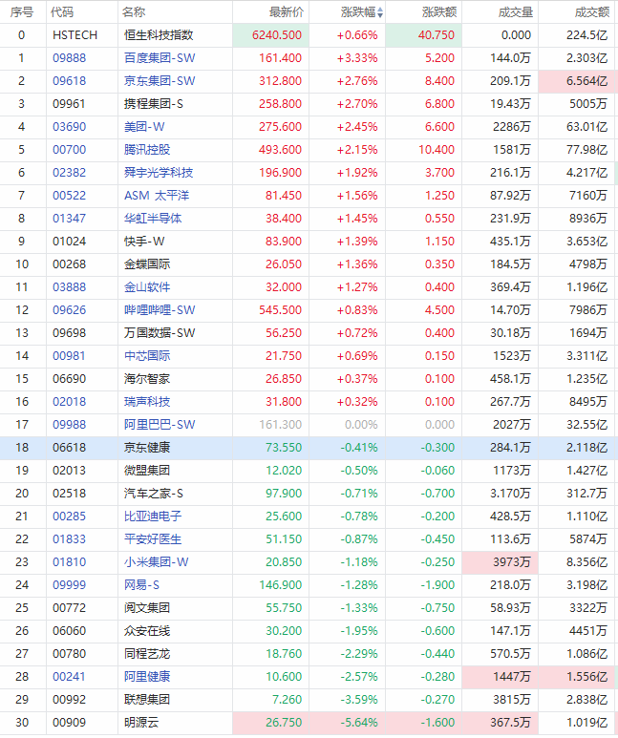Open 舜宇光学科技 stock link

[159, 173]
